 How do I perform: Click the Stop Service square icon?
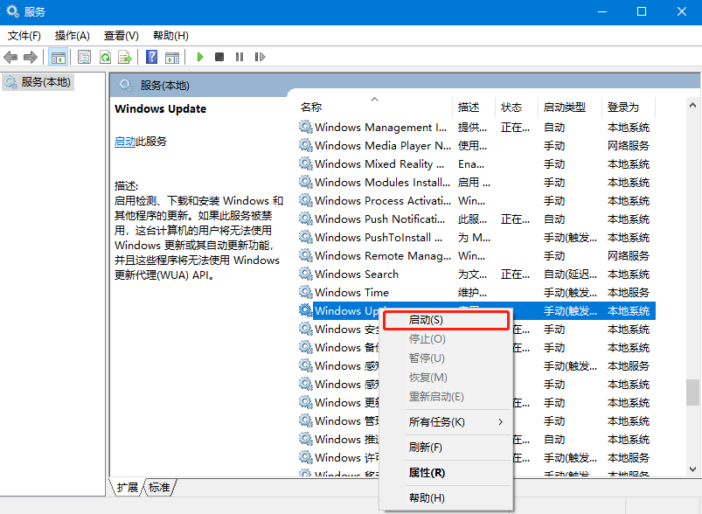(x=219, y=57)
